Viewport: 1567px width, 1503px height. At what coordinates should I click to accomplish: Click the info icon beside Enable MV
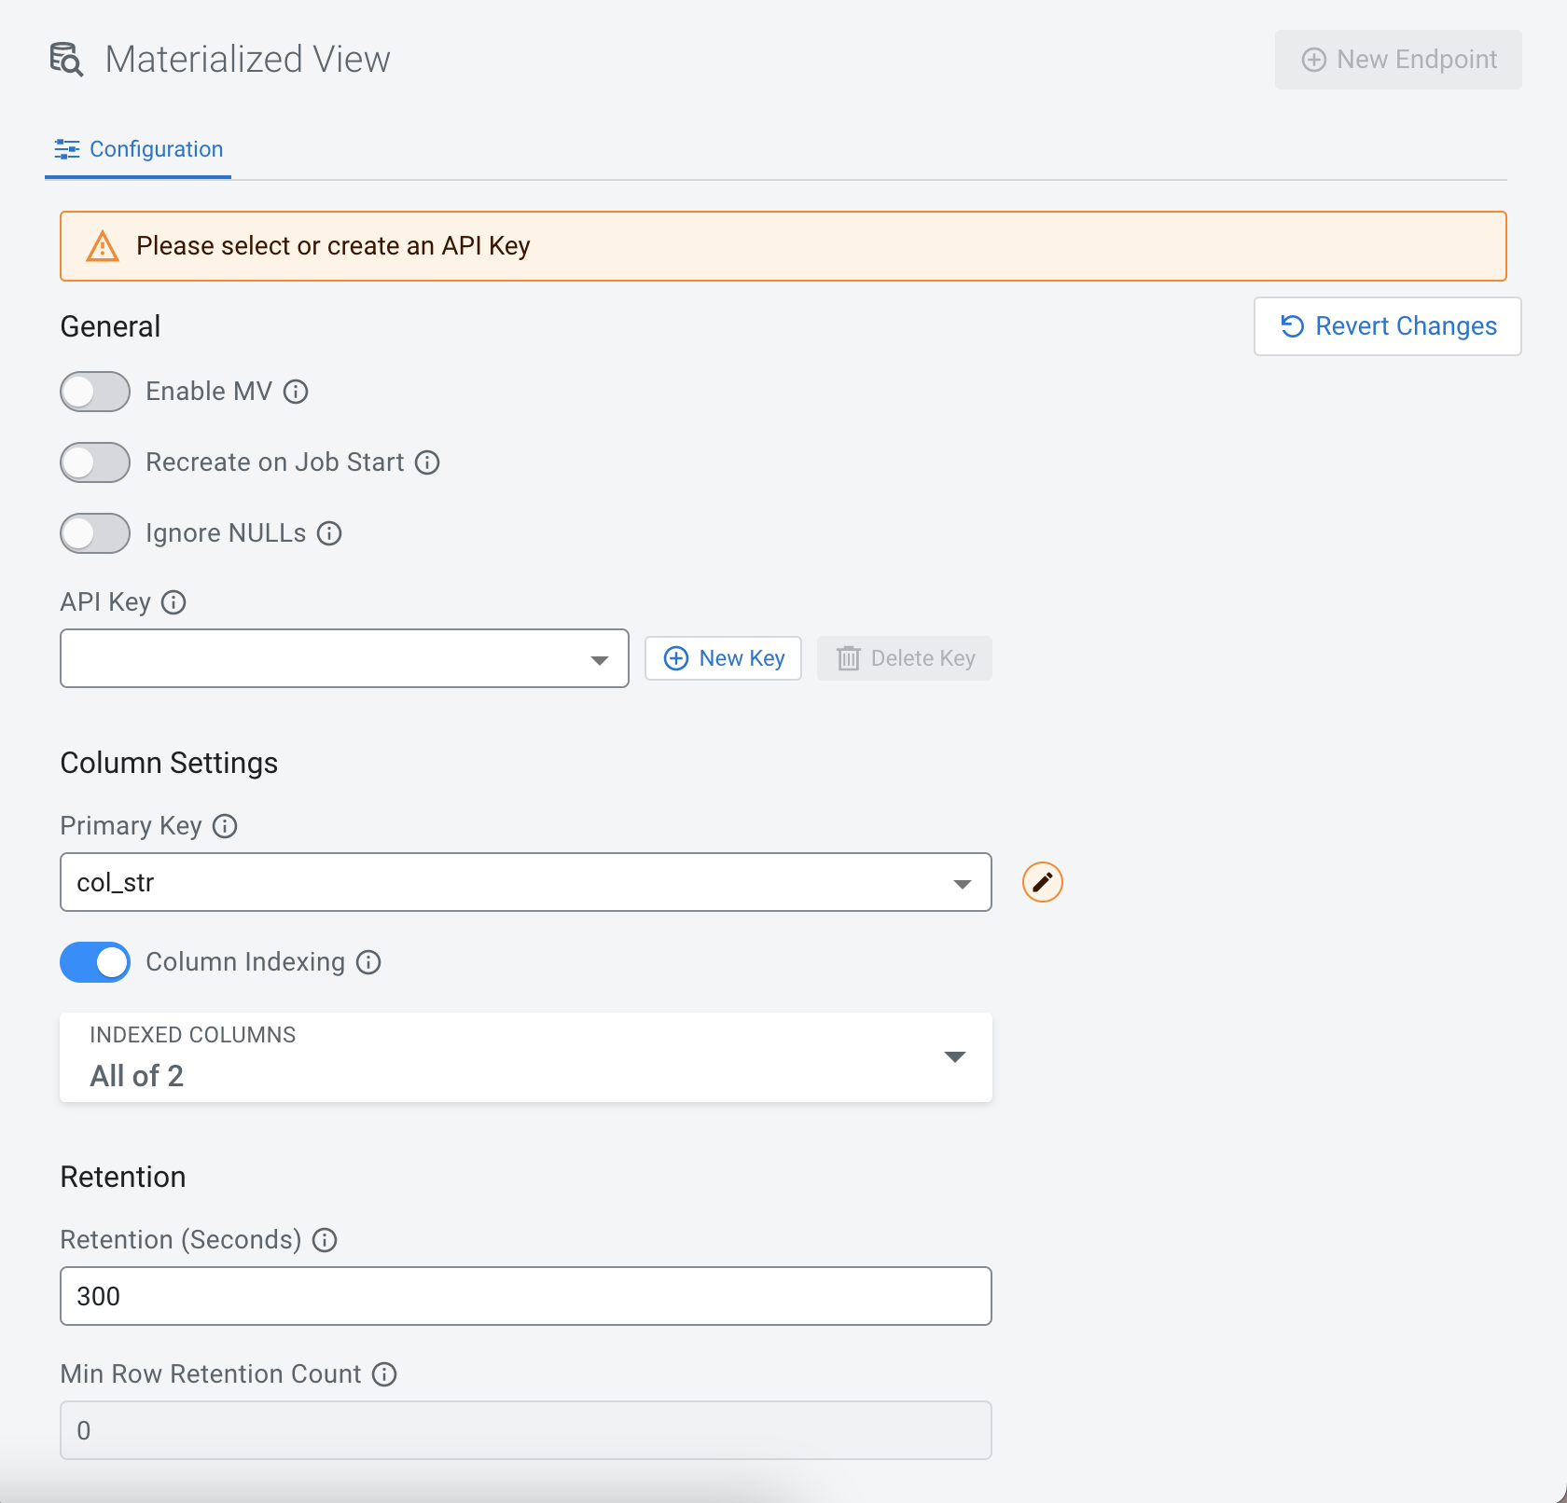pyautogui.click(x=296, y=392)
